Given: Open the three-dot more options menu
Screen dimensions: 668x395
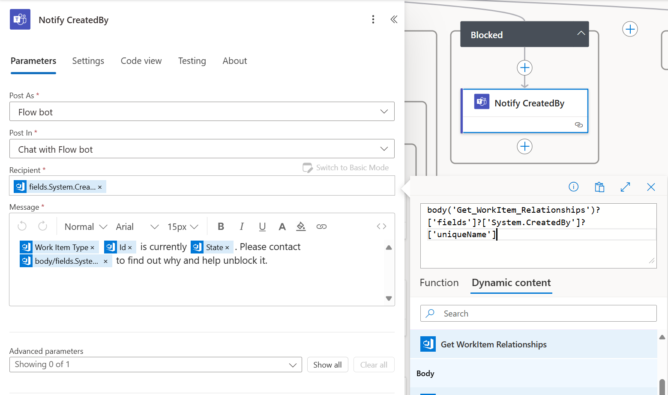Looking at the screenshot, I should pos(373,19).
